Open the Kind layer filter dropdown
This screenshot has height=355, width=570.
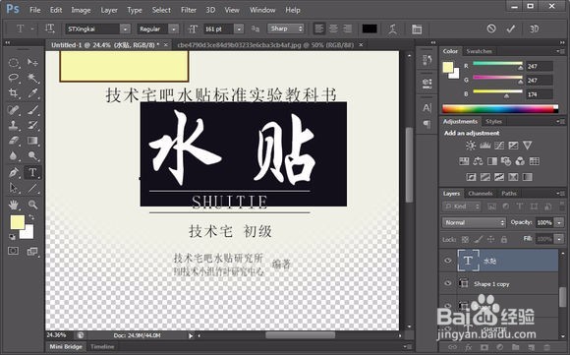(462, 207)
